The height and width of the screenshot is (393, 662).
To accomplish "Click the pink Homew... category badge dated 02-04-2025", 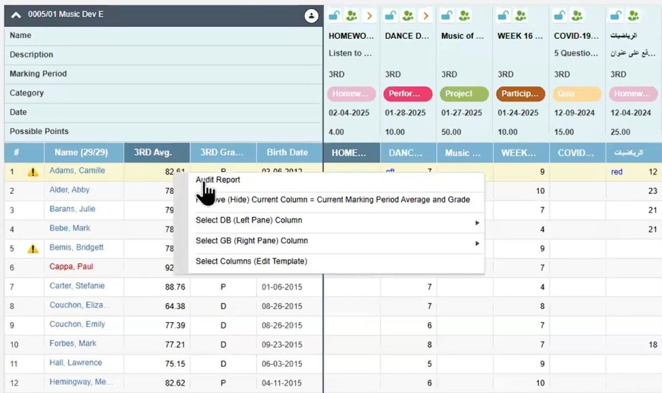I will point(351,93).
